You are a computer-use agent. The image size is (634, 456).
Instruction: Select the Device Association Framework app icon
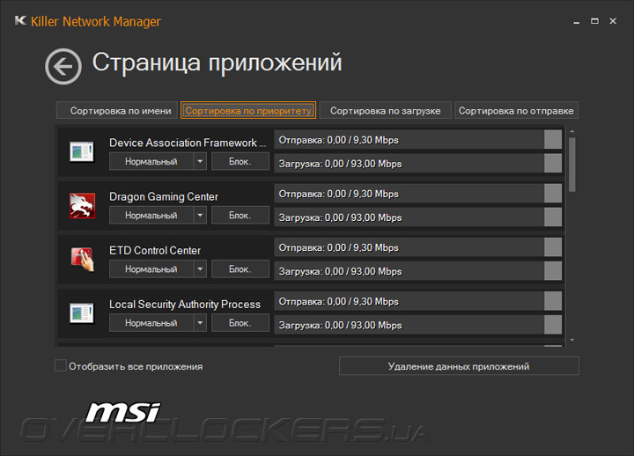point(82,151)
